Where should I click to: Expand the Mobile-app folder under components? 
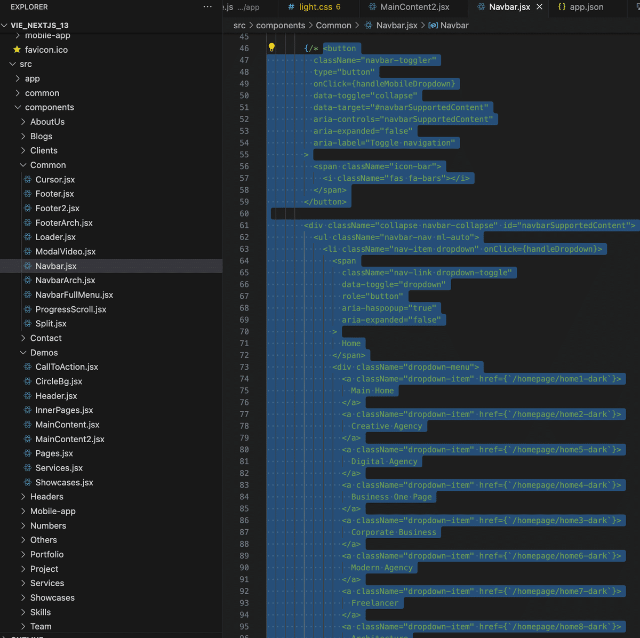pos(23,511)
